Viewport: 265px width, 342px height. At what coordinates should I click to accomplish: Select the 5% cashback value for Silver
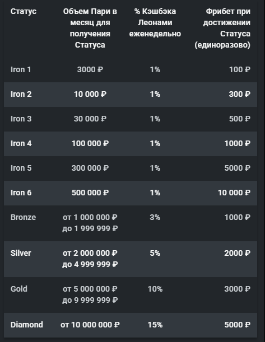click(x=155, y=253)
